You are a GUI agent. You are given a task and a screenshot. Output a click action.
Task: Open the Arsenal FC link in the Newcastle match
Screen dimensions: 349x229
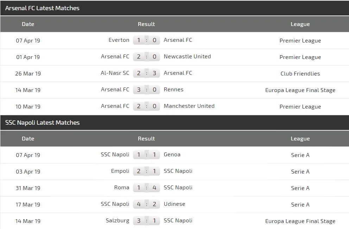coord(115,56)
